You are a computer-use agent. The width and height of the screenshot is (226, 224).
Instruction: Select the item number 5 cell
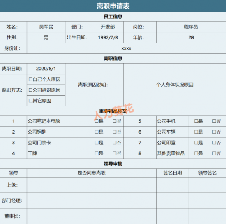pyautogui.click(x=140, y=121)
